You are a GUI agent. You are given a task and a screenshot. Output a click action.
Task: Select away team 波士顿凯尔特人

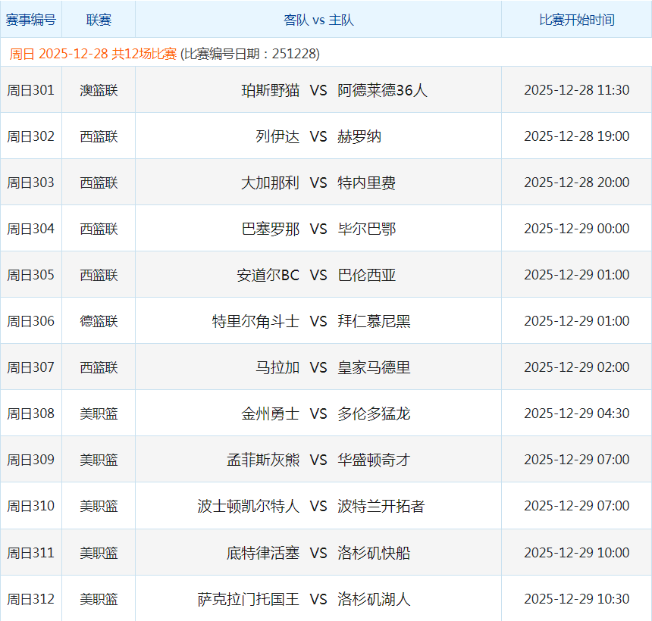coord(248,506)
